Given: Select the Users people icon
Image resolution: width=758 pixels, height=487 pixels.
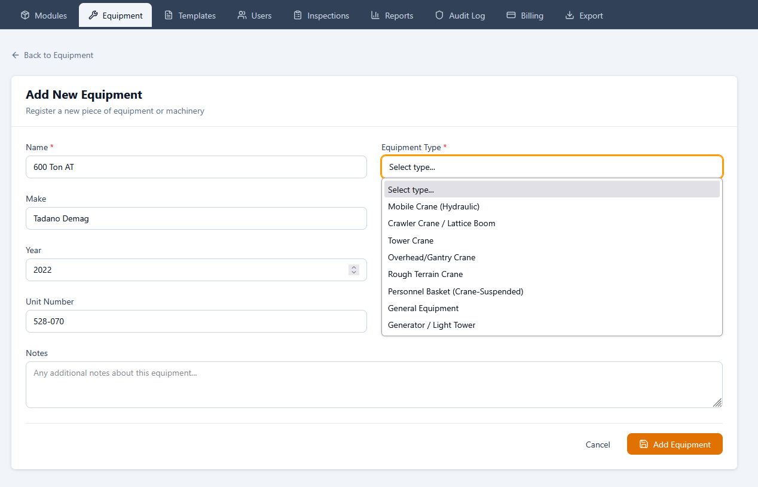Looking at the screenshot, I should point(241,15).
